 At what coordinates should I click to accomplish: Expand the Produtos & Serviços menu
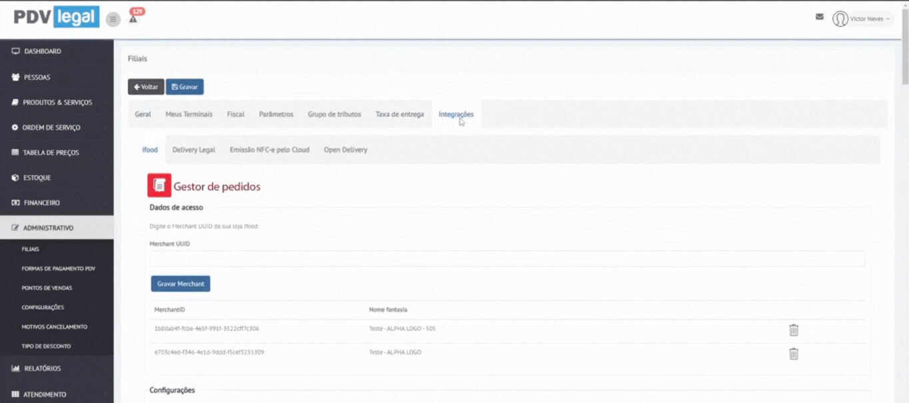click(57, 102)
